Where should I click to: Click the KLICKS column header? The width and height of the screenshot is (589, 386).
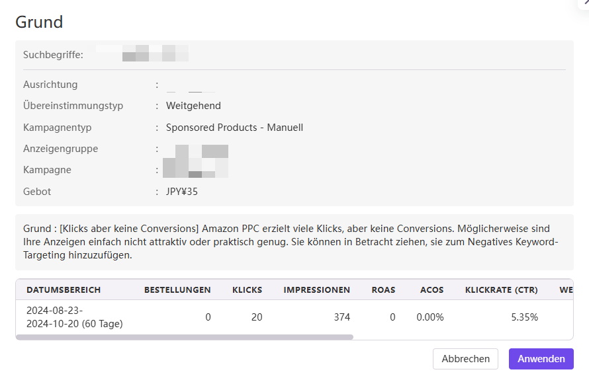tap(247, 289)
